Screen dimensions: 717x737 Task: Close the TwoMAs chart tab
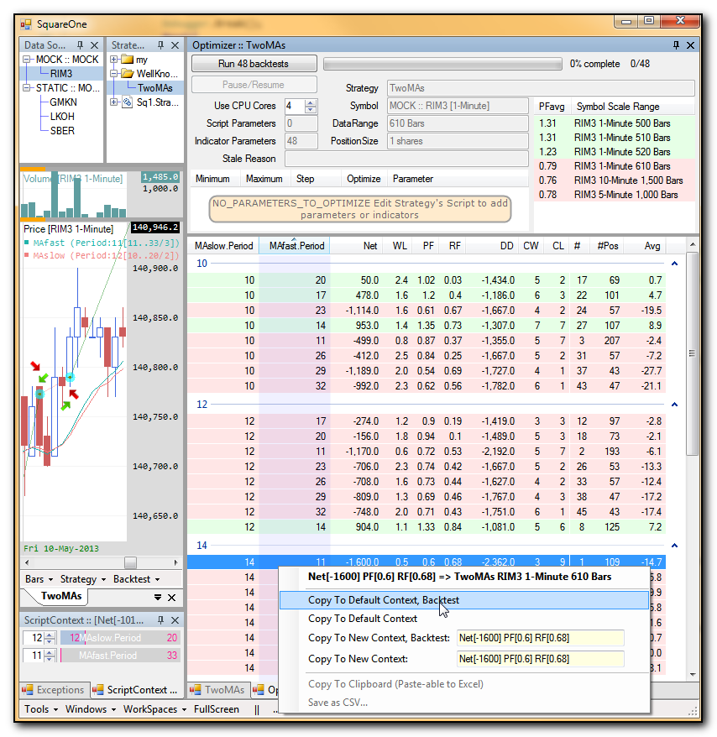pos(171,598)
